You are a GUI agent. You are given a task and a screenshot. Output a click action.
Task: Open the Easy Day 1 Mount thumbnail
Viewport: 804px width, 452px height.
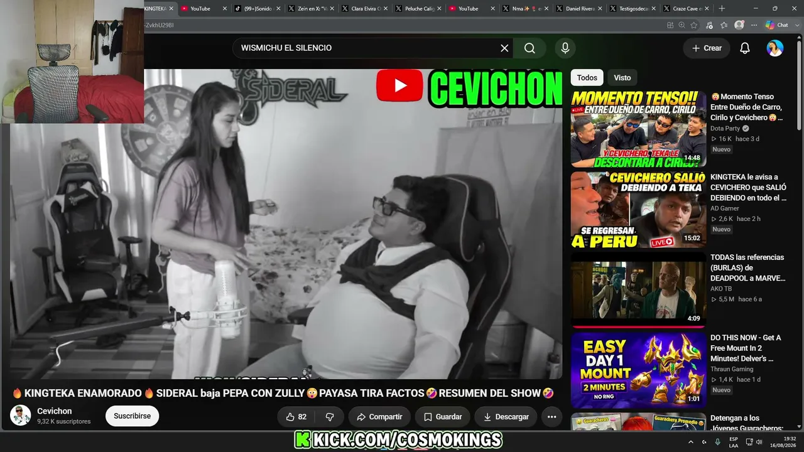pyautogui.click(x=638, y=370)
